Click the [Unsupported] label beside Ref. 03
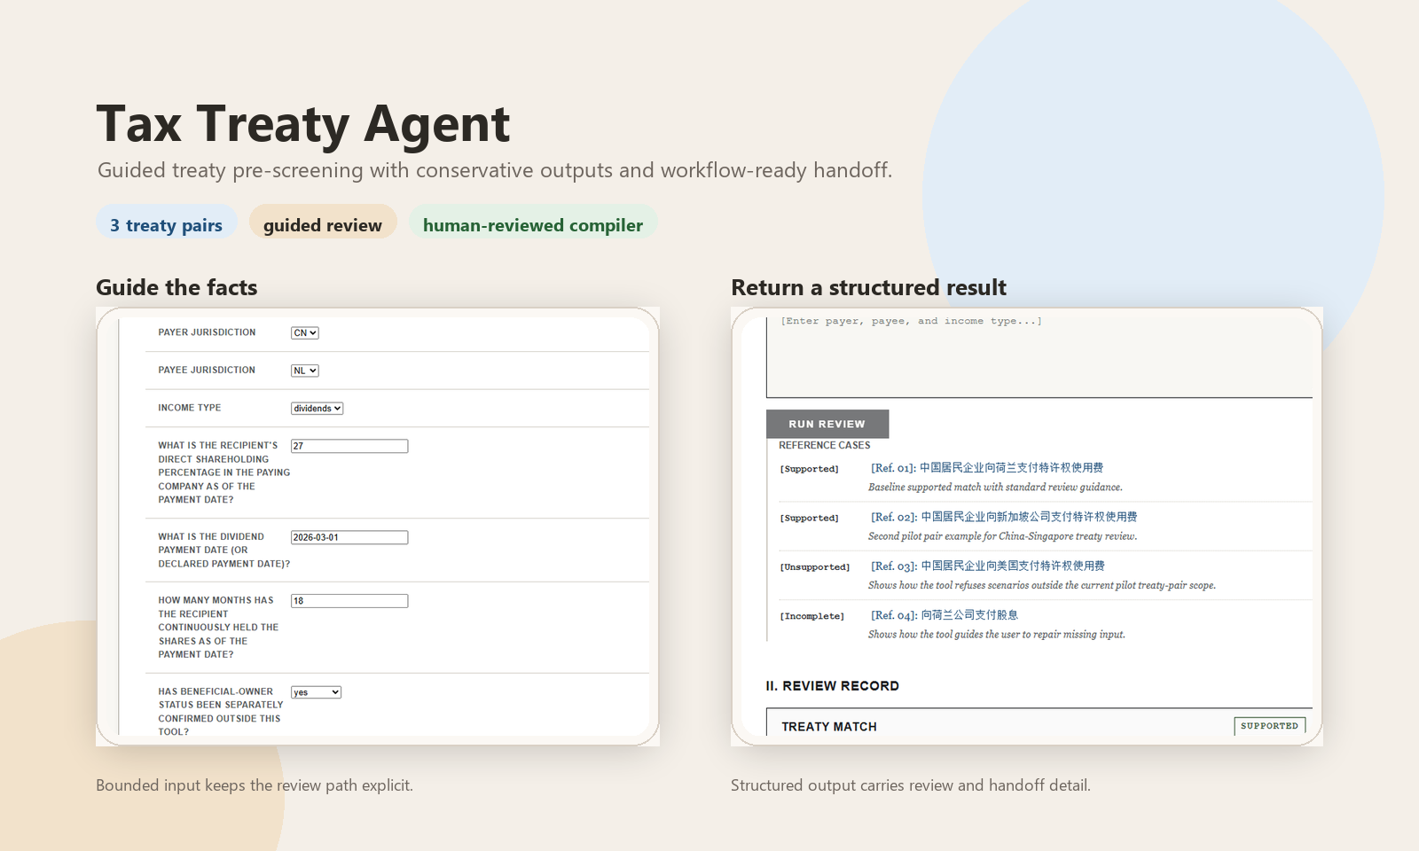The width and height of the screenshot is (1419, 851). (x=814, y=566)
